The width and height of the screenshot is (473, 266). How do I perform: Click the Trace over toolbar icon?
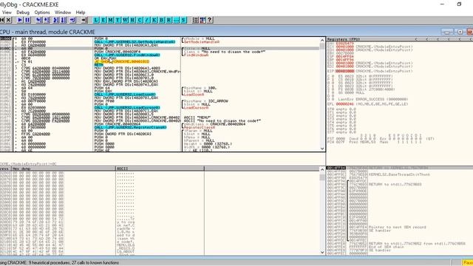pos(64,20)
